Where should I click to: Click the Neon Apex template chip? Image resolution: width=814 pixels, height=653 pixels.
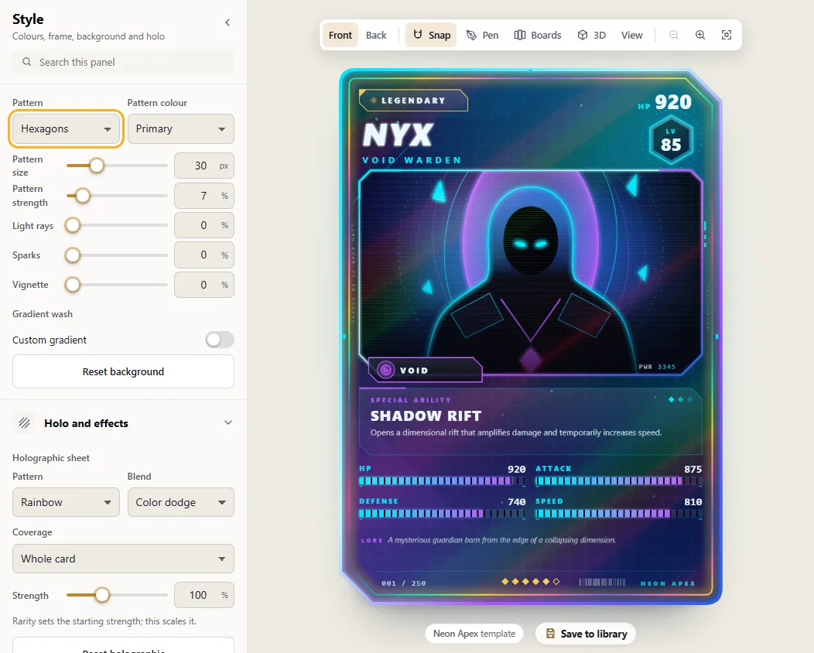pyautogui.click(x=474, y=634)
